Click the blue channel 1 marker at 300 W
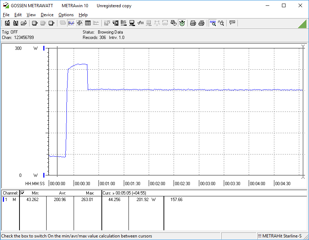This screenshot has width=309, height=240. [44, 48]
